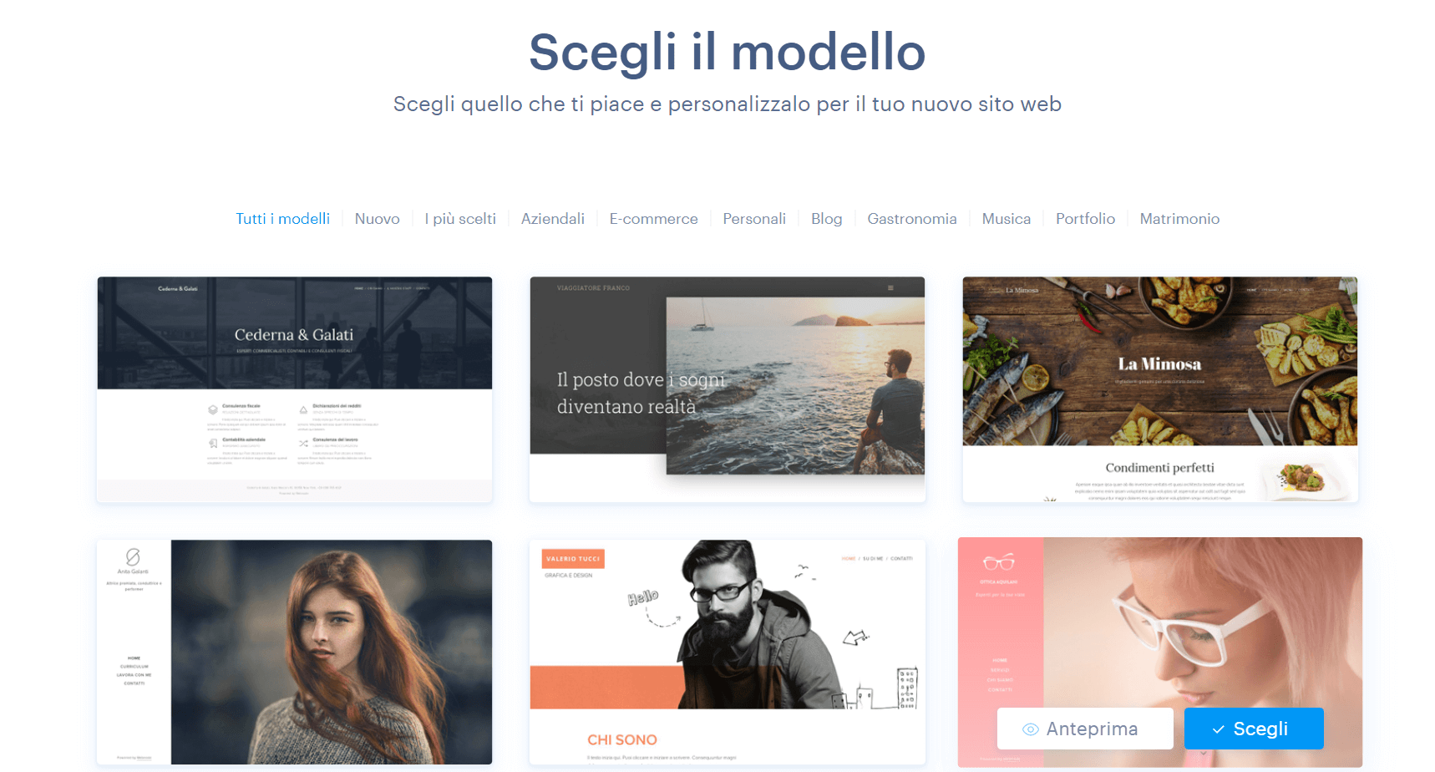This screenshot has height=772, width=1435.
Task: Click the hamburger menu icon in the Viaggiatore Franco template
Action: coord(890,288)
